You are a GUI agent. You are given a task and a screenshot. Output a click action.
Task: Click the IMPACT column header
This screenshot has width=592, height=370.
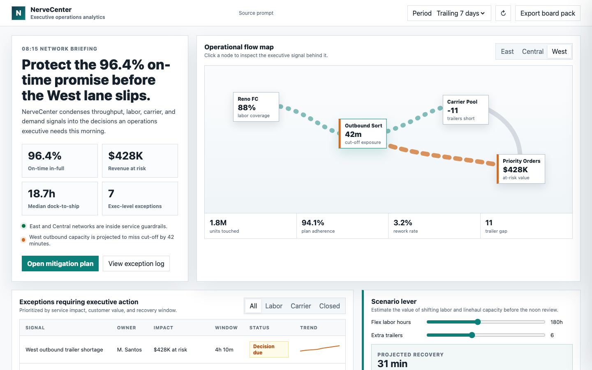tap(163, 328)
